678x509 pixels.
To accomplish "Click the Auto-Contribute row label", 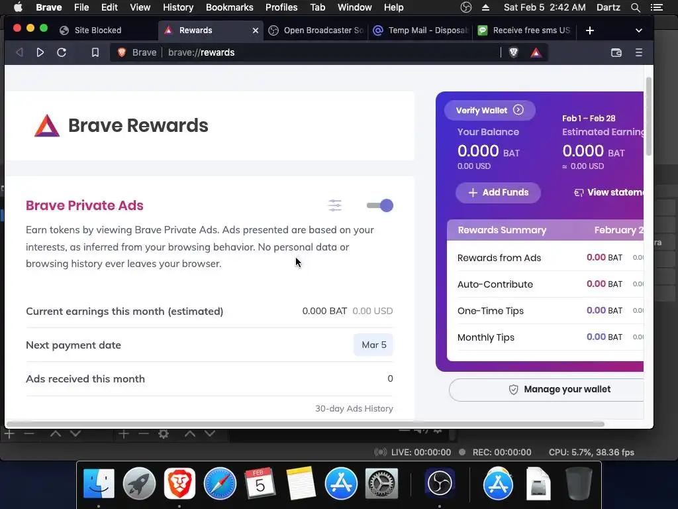I will click(x=495, y=284).
